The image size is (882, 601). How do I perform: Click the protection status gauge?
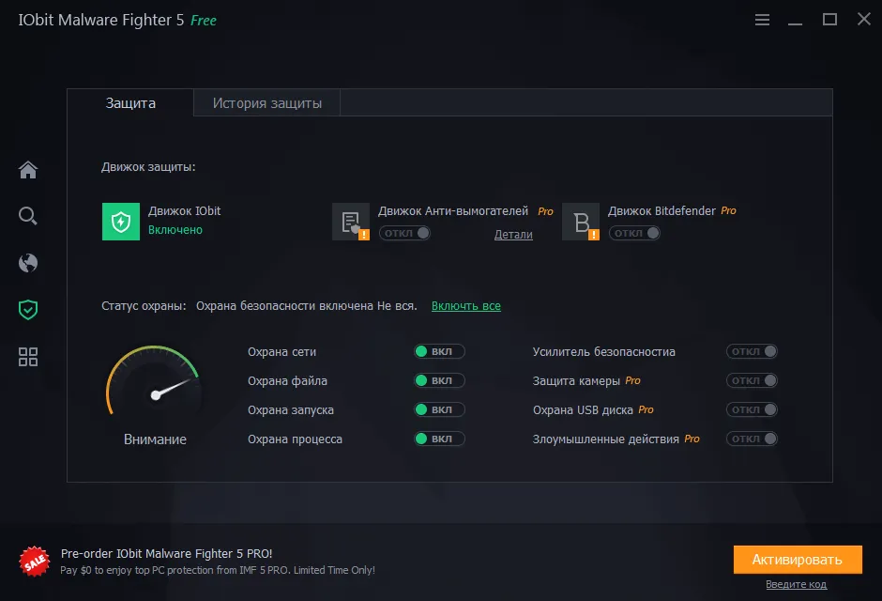coord(154,382)
